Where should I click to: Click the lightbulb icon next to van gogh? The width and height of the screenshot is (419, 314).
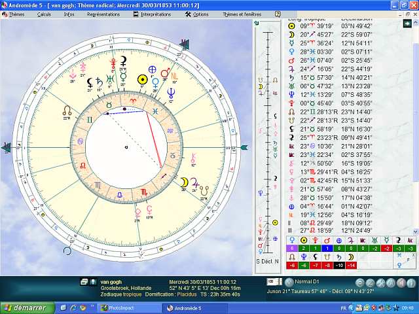pyautogui.click(x=93, y=281)
